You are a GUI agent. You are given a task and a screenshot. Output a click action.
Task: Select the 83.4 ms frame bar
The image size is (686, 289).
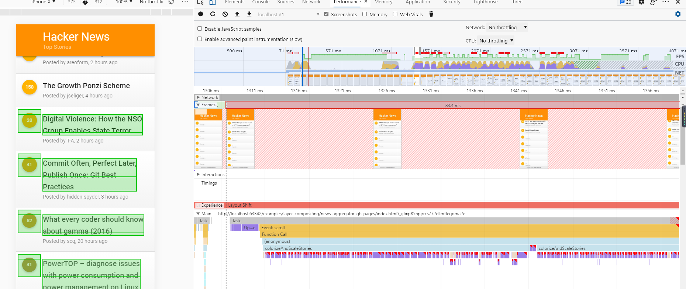[452, 105]
